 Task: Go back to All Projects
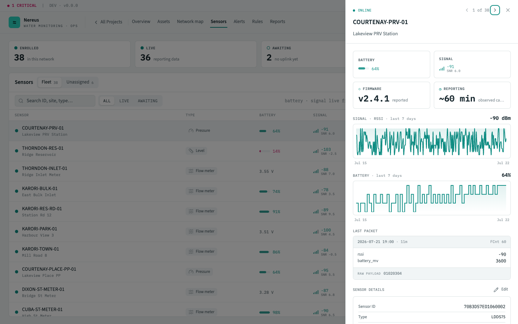tap(108, 22)
